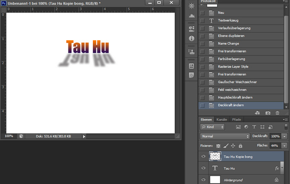Open the Info panel icon
290x184 pixels.
[x=191, y=38]
